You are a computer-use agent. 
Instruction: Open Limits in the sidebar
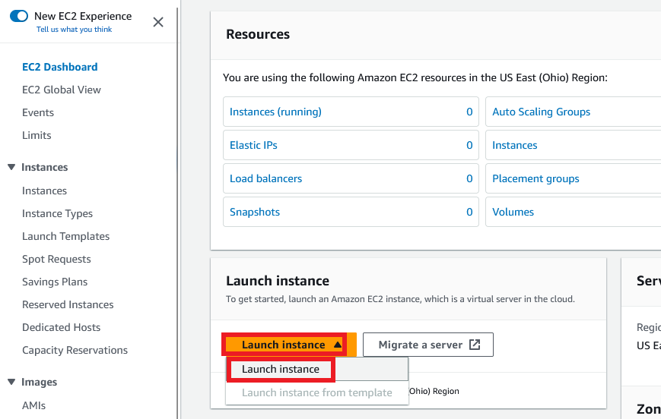click(x=37, y=135)
